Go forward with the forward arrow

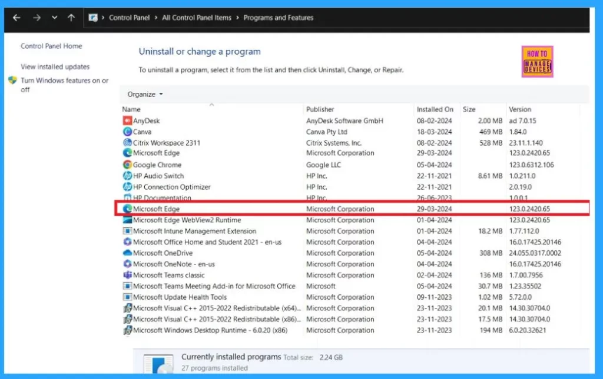click(37, 18)
